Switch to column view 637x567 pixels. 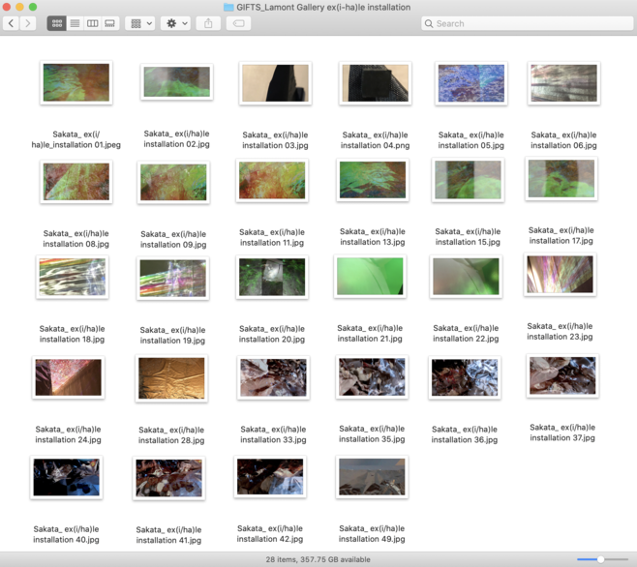coord(92,23)
